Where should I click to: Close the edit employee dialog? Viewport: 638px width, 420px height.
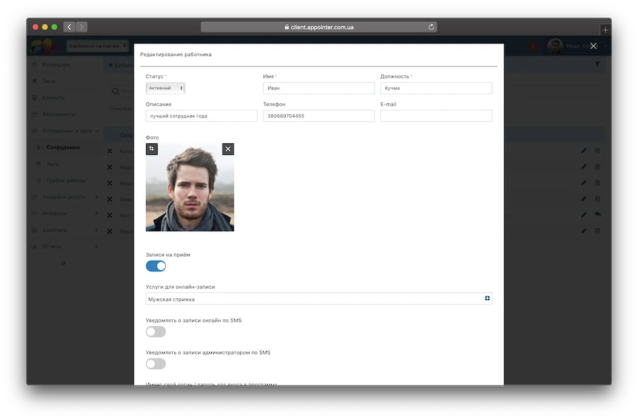point(593,46)
